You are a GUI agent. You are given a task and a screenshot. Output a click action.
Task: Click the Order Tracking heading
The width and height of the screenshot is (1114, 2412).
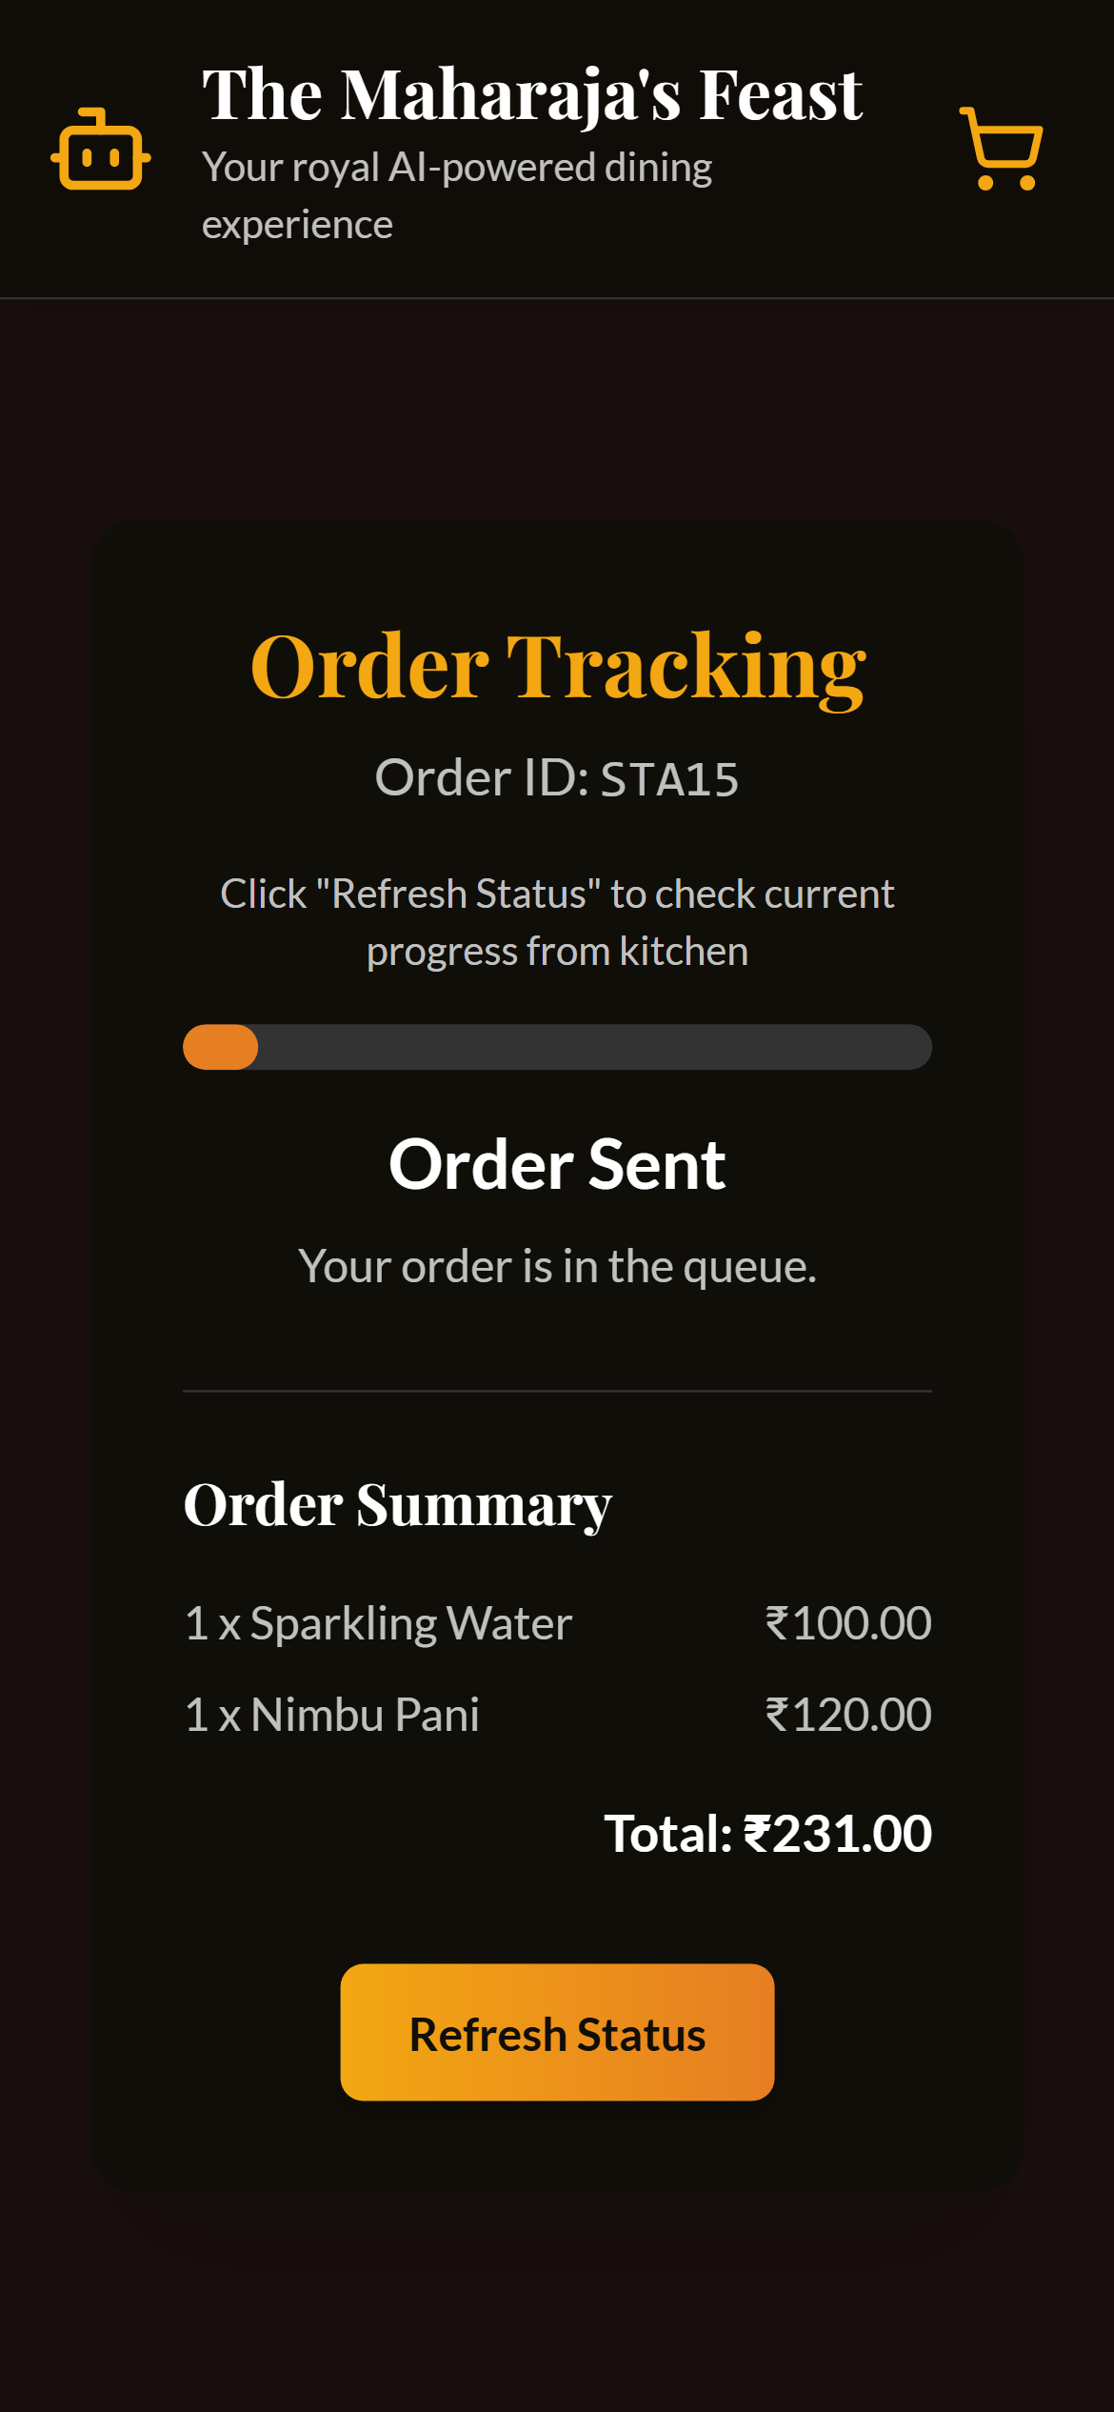click(557, 666)
